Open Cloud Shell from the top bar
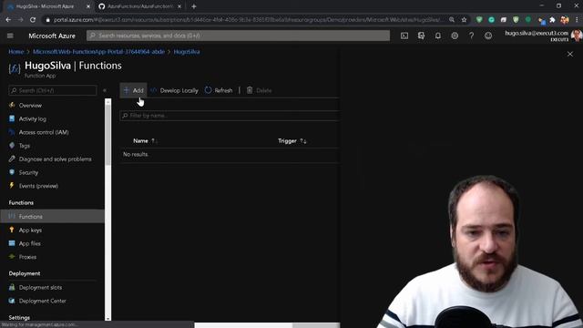The image size is (583, 328). 404,36
